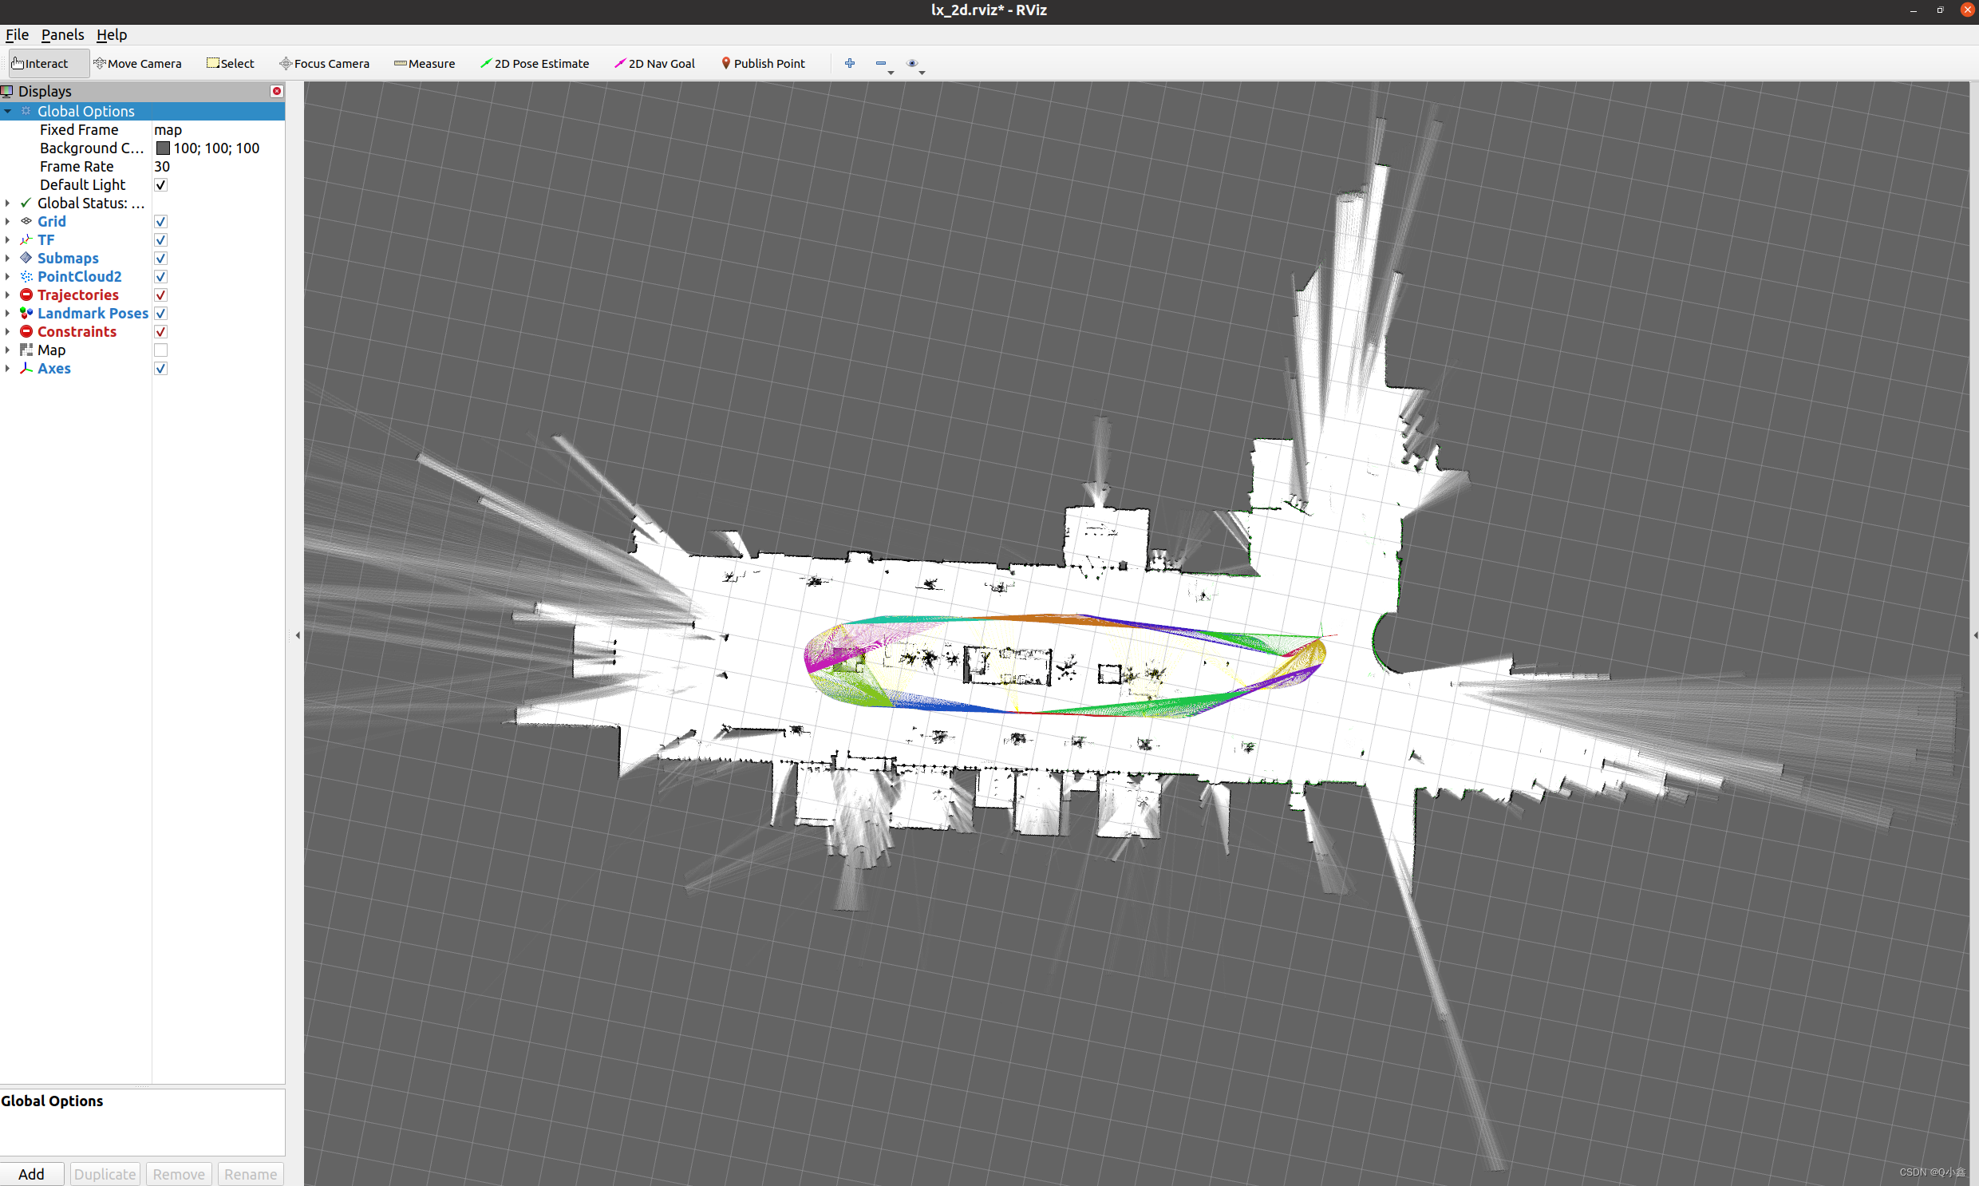Screen dimensions: 1979x1186
Task: Enable the Map display checkbox
Action: (x=160, y=350)
